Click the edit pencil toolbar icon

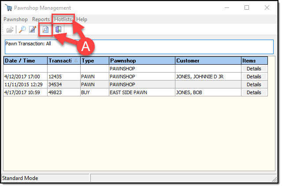point(32,29)
